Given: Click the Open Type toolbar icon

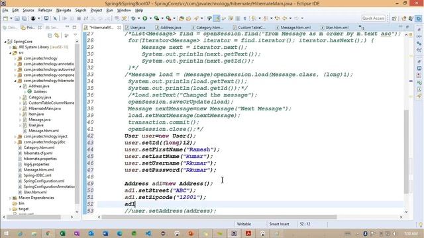Looking at the screenshot, I should coord(182,19).
